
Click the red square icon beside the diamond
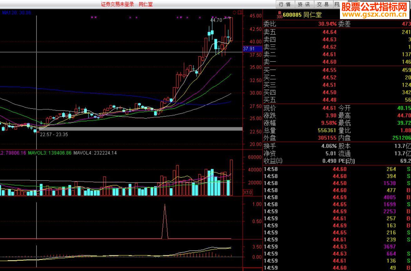(x=240, y=13)
